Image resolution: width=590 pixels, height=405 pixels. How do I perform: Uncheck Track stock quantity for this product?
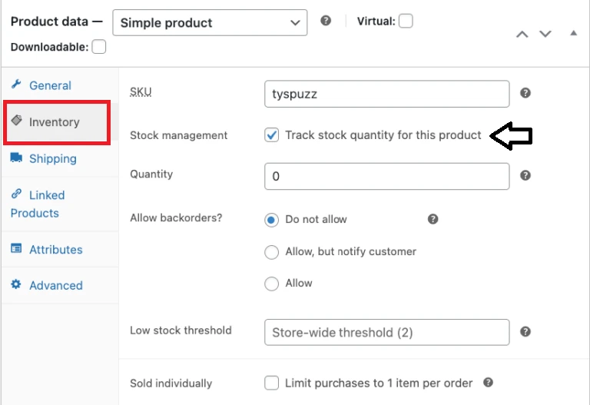tap(271, 135)
